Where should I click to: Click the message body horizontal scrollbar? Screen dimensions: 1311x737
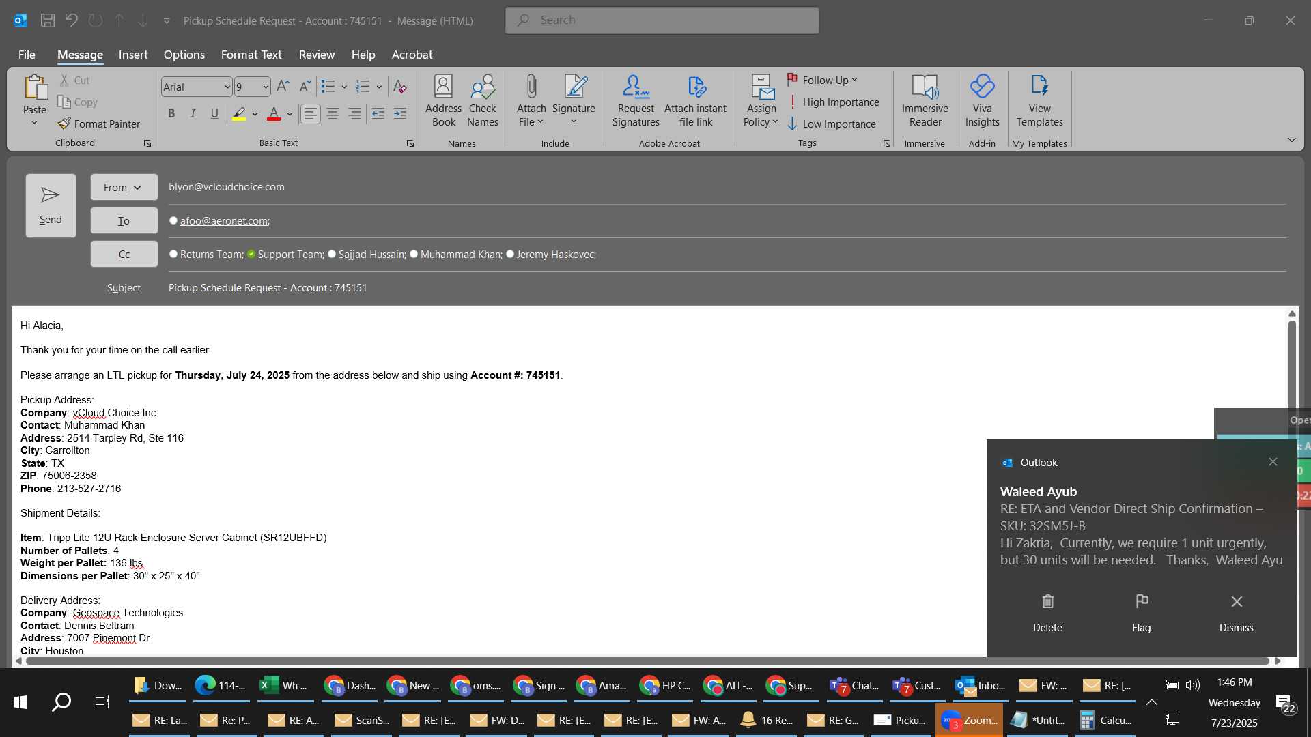[x=647, y=661]
